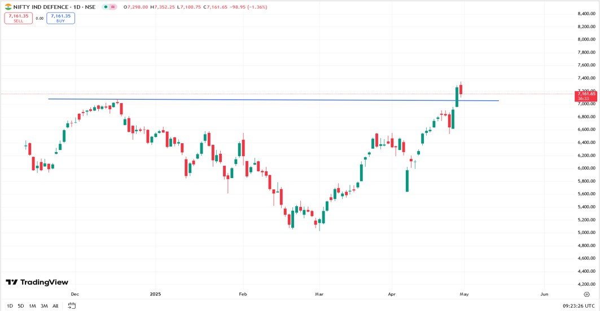Viewport: 600px width, 311px height.
Task: Click the 09:23:26 UTC timezone clock
Action: tap(579, 306)
